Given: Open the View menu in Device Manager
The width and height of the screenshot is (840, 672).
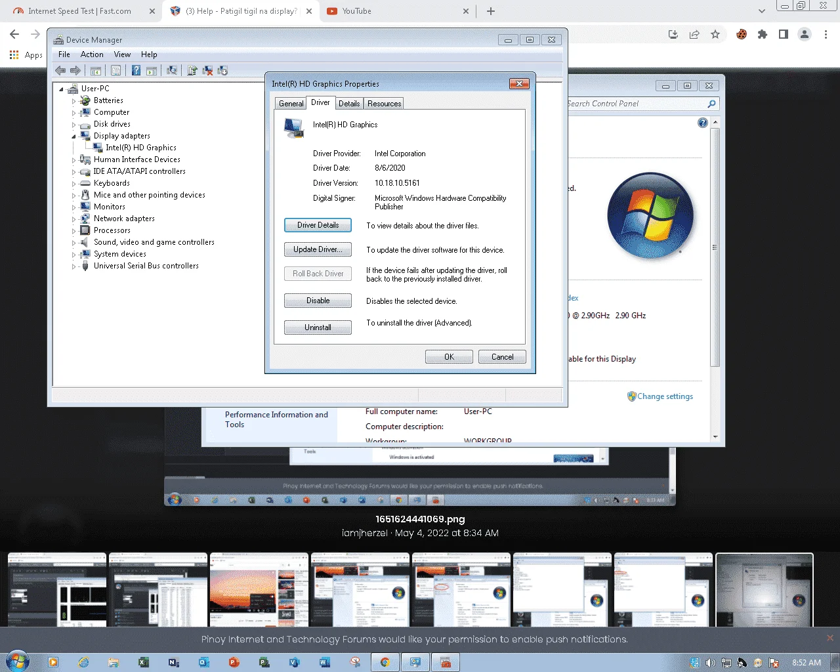Looking at the screenshot, I should [122, 54].
